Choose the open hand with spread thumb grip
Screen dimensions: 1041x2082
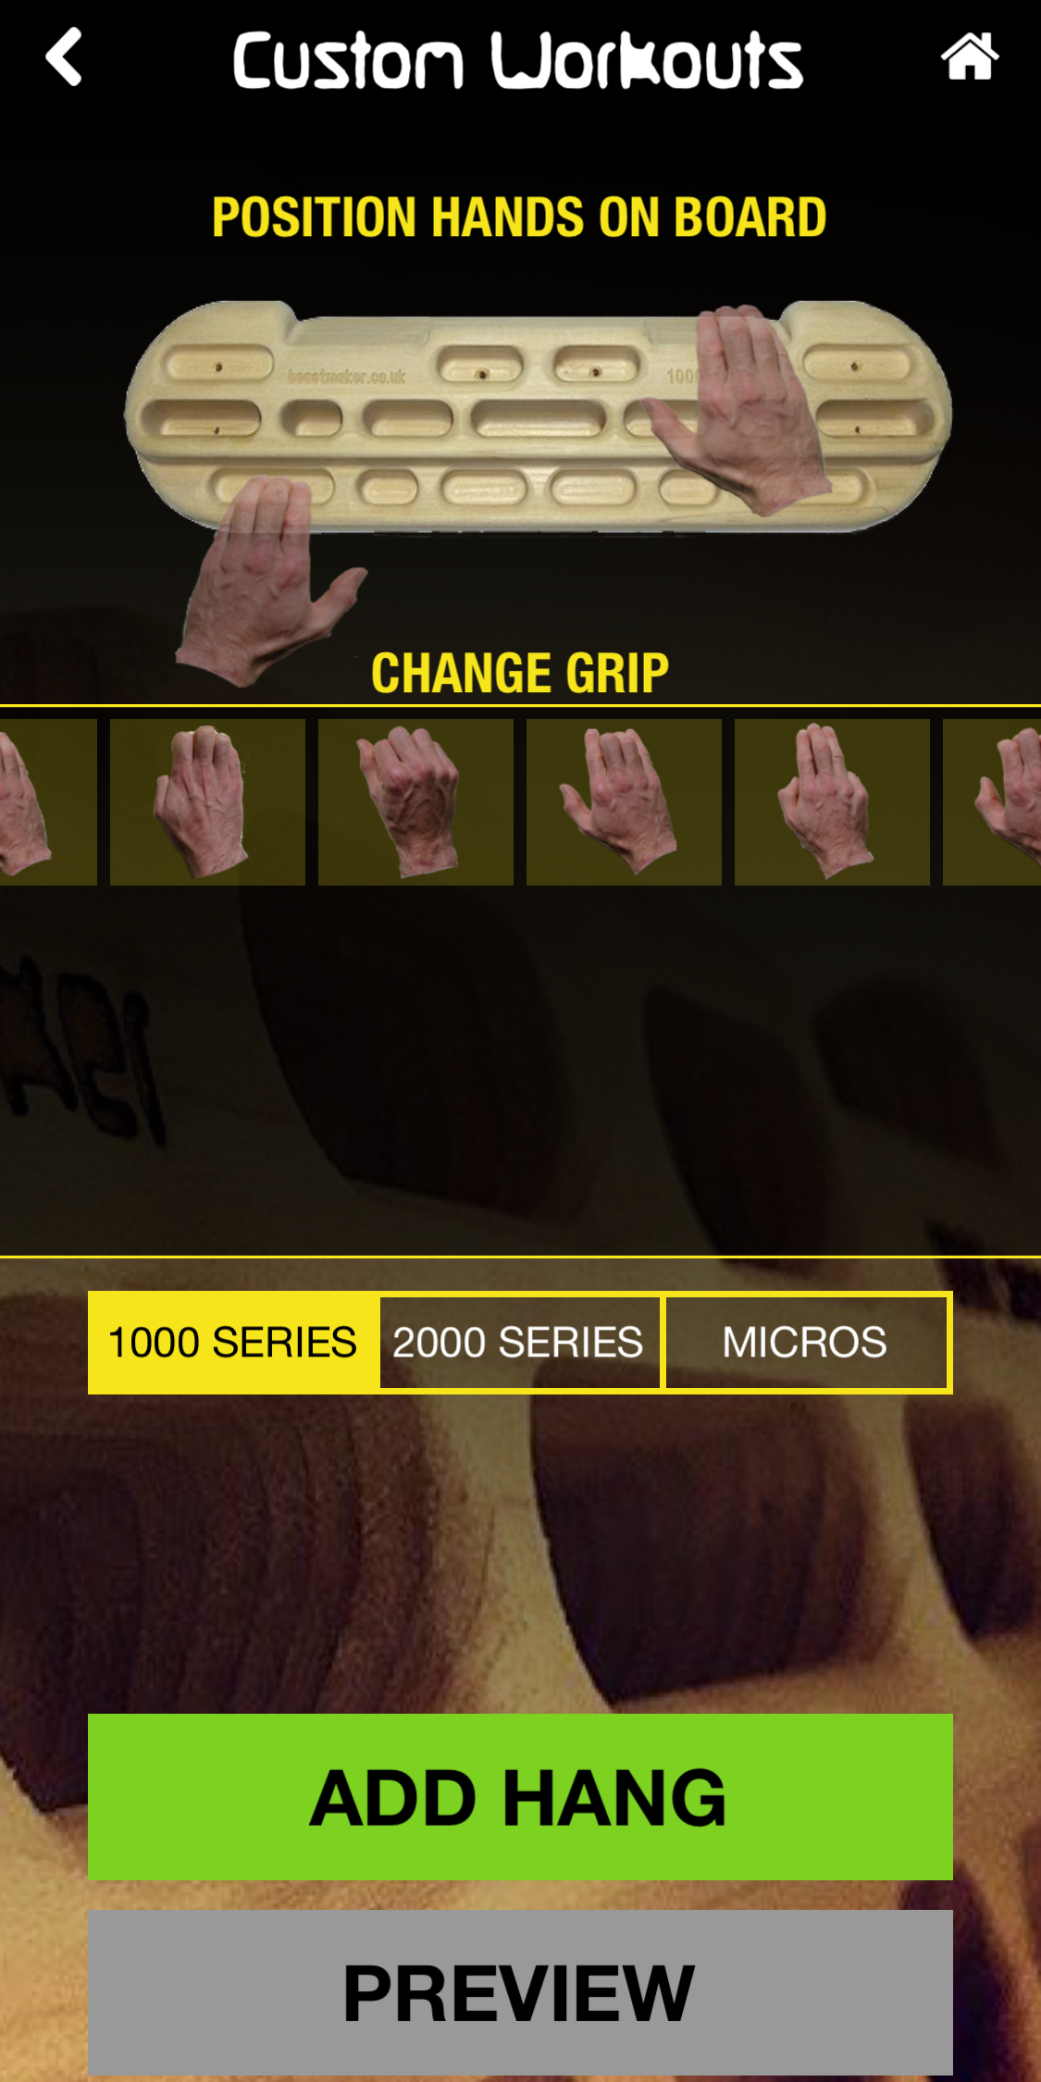click(624, 802)
